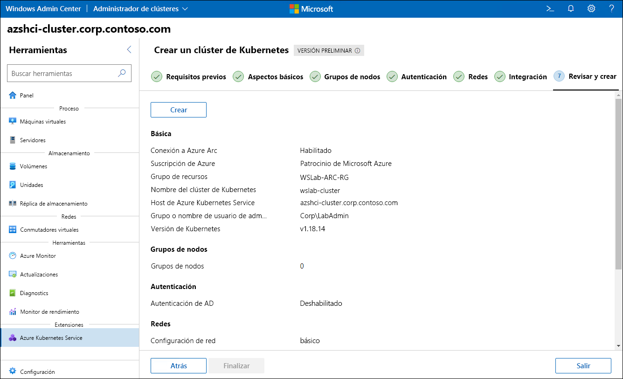
Task: Click the Azure Monitor icon
Action: [x=13, y=256]
